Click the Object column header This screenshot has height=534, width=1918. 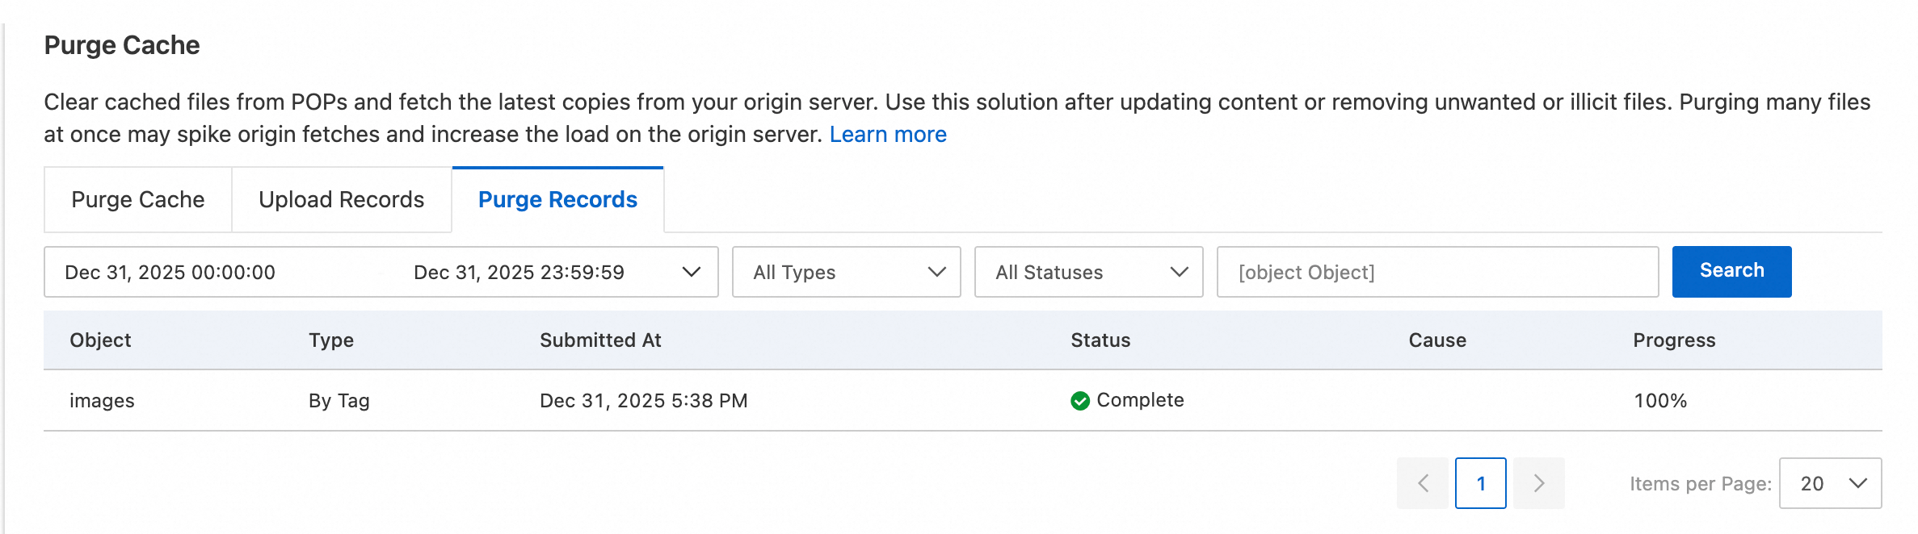(x=100, y=340)
